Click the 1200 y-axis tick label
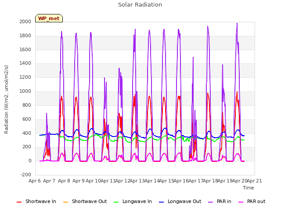The image size is (281, 210). pos(25,77)
